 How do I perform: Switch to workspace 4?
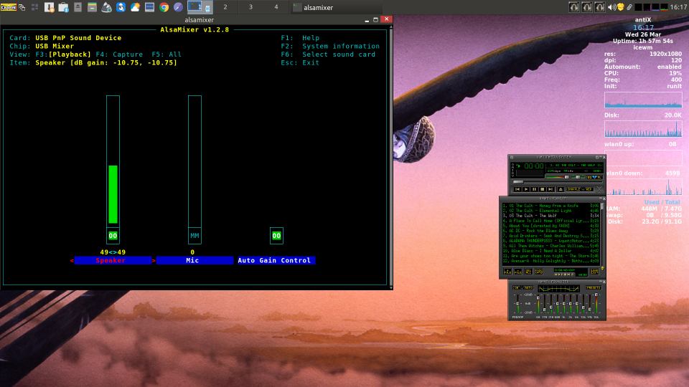point(276,7)
